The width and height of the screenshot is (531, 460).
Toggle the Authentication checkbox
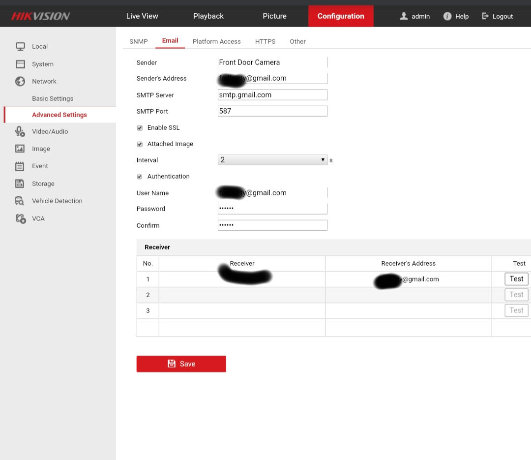[140, 177]
